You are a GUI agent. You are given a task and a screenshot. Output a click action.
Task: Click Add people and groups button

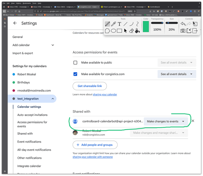pos(95,145)
